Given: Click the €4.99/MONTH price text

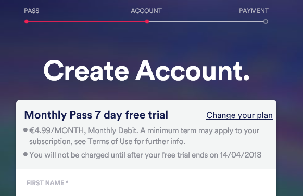Looking at the screenshot, I should coord(56,130).
